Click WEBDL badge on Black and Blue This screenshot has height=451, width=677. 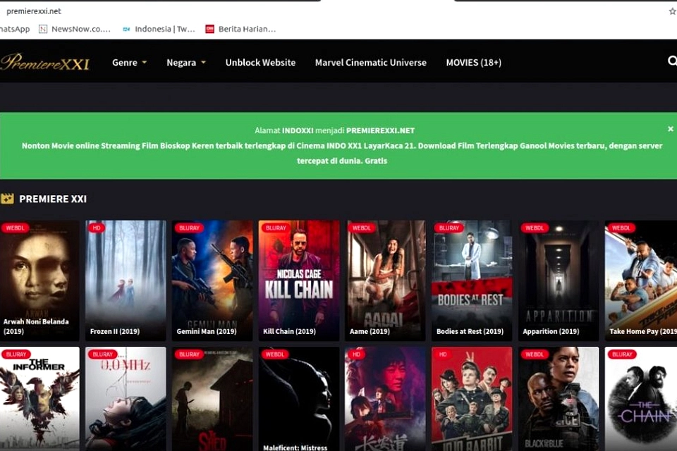[535, 354]
